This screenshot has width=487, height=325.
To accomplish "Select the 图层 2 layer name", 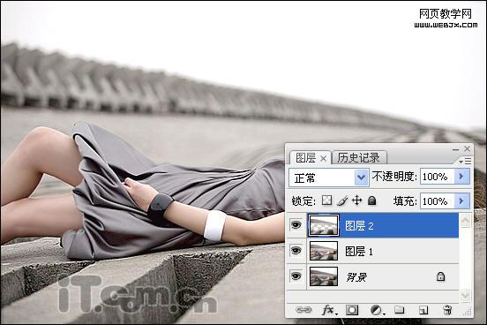I will [x=359, y=225].
